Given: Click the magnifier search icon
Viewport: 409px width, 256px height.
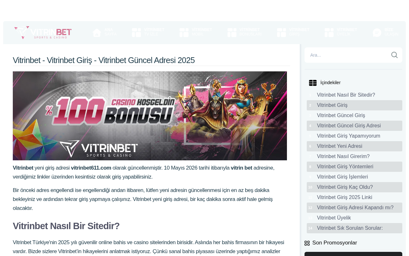Looking at the screenshot, I should pos(395,55).
